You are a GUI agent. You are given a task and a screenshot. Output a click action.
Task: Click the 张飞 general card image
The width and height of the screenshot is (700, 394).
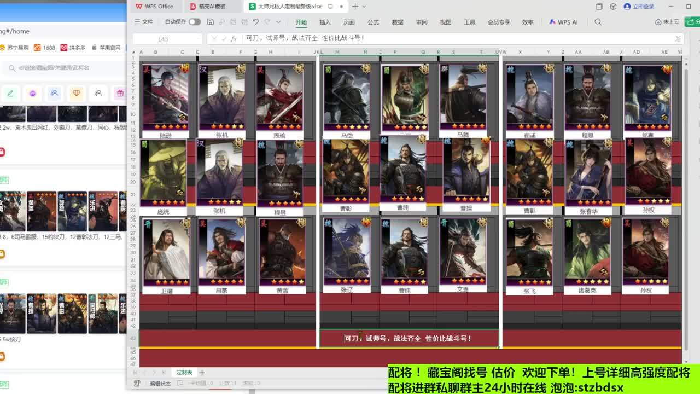click(529, 253)
